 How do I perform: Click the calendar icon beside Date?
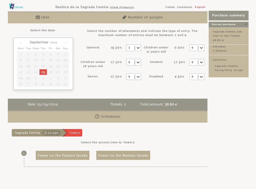tap(38, 17)
